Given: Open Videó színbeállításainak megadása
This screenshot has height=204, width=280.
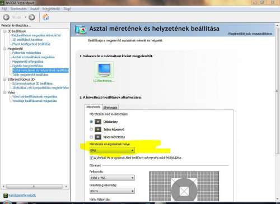Looking at the screenshot, I should (35, 96).
